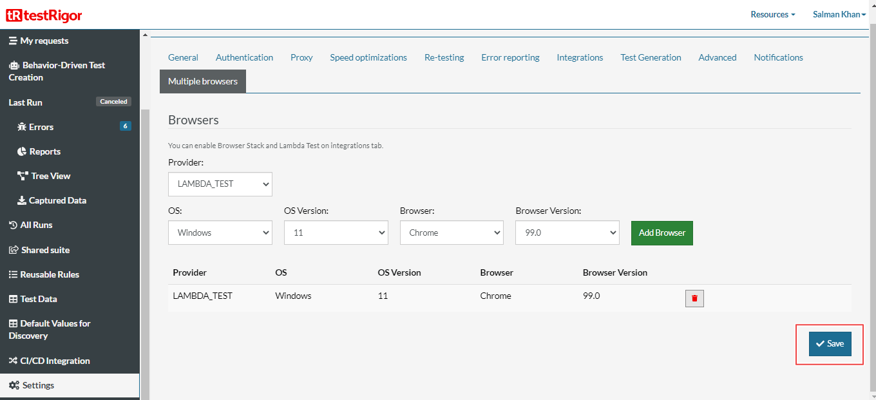Open the Notifications settings tab

778,57
